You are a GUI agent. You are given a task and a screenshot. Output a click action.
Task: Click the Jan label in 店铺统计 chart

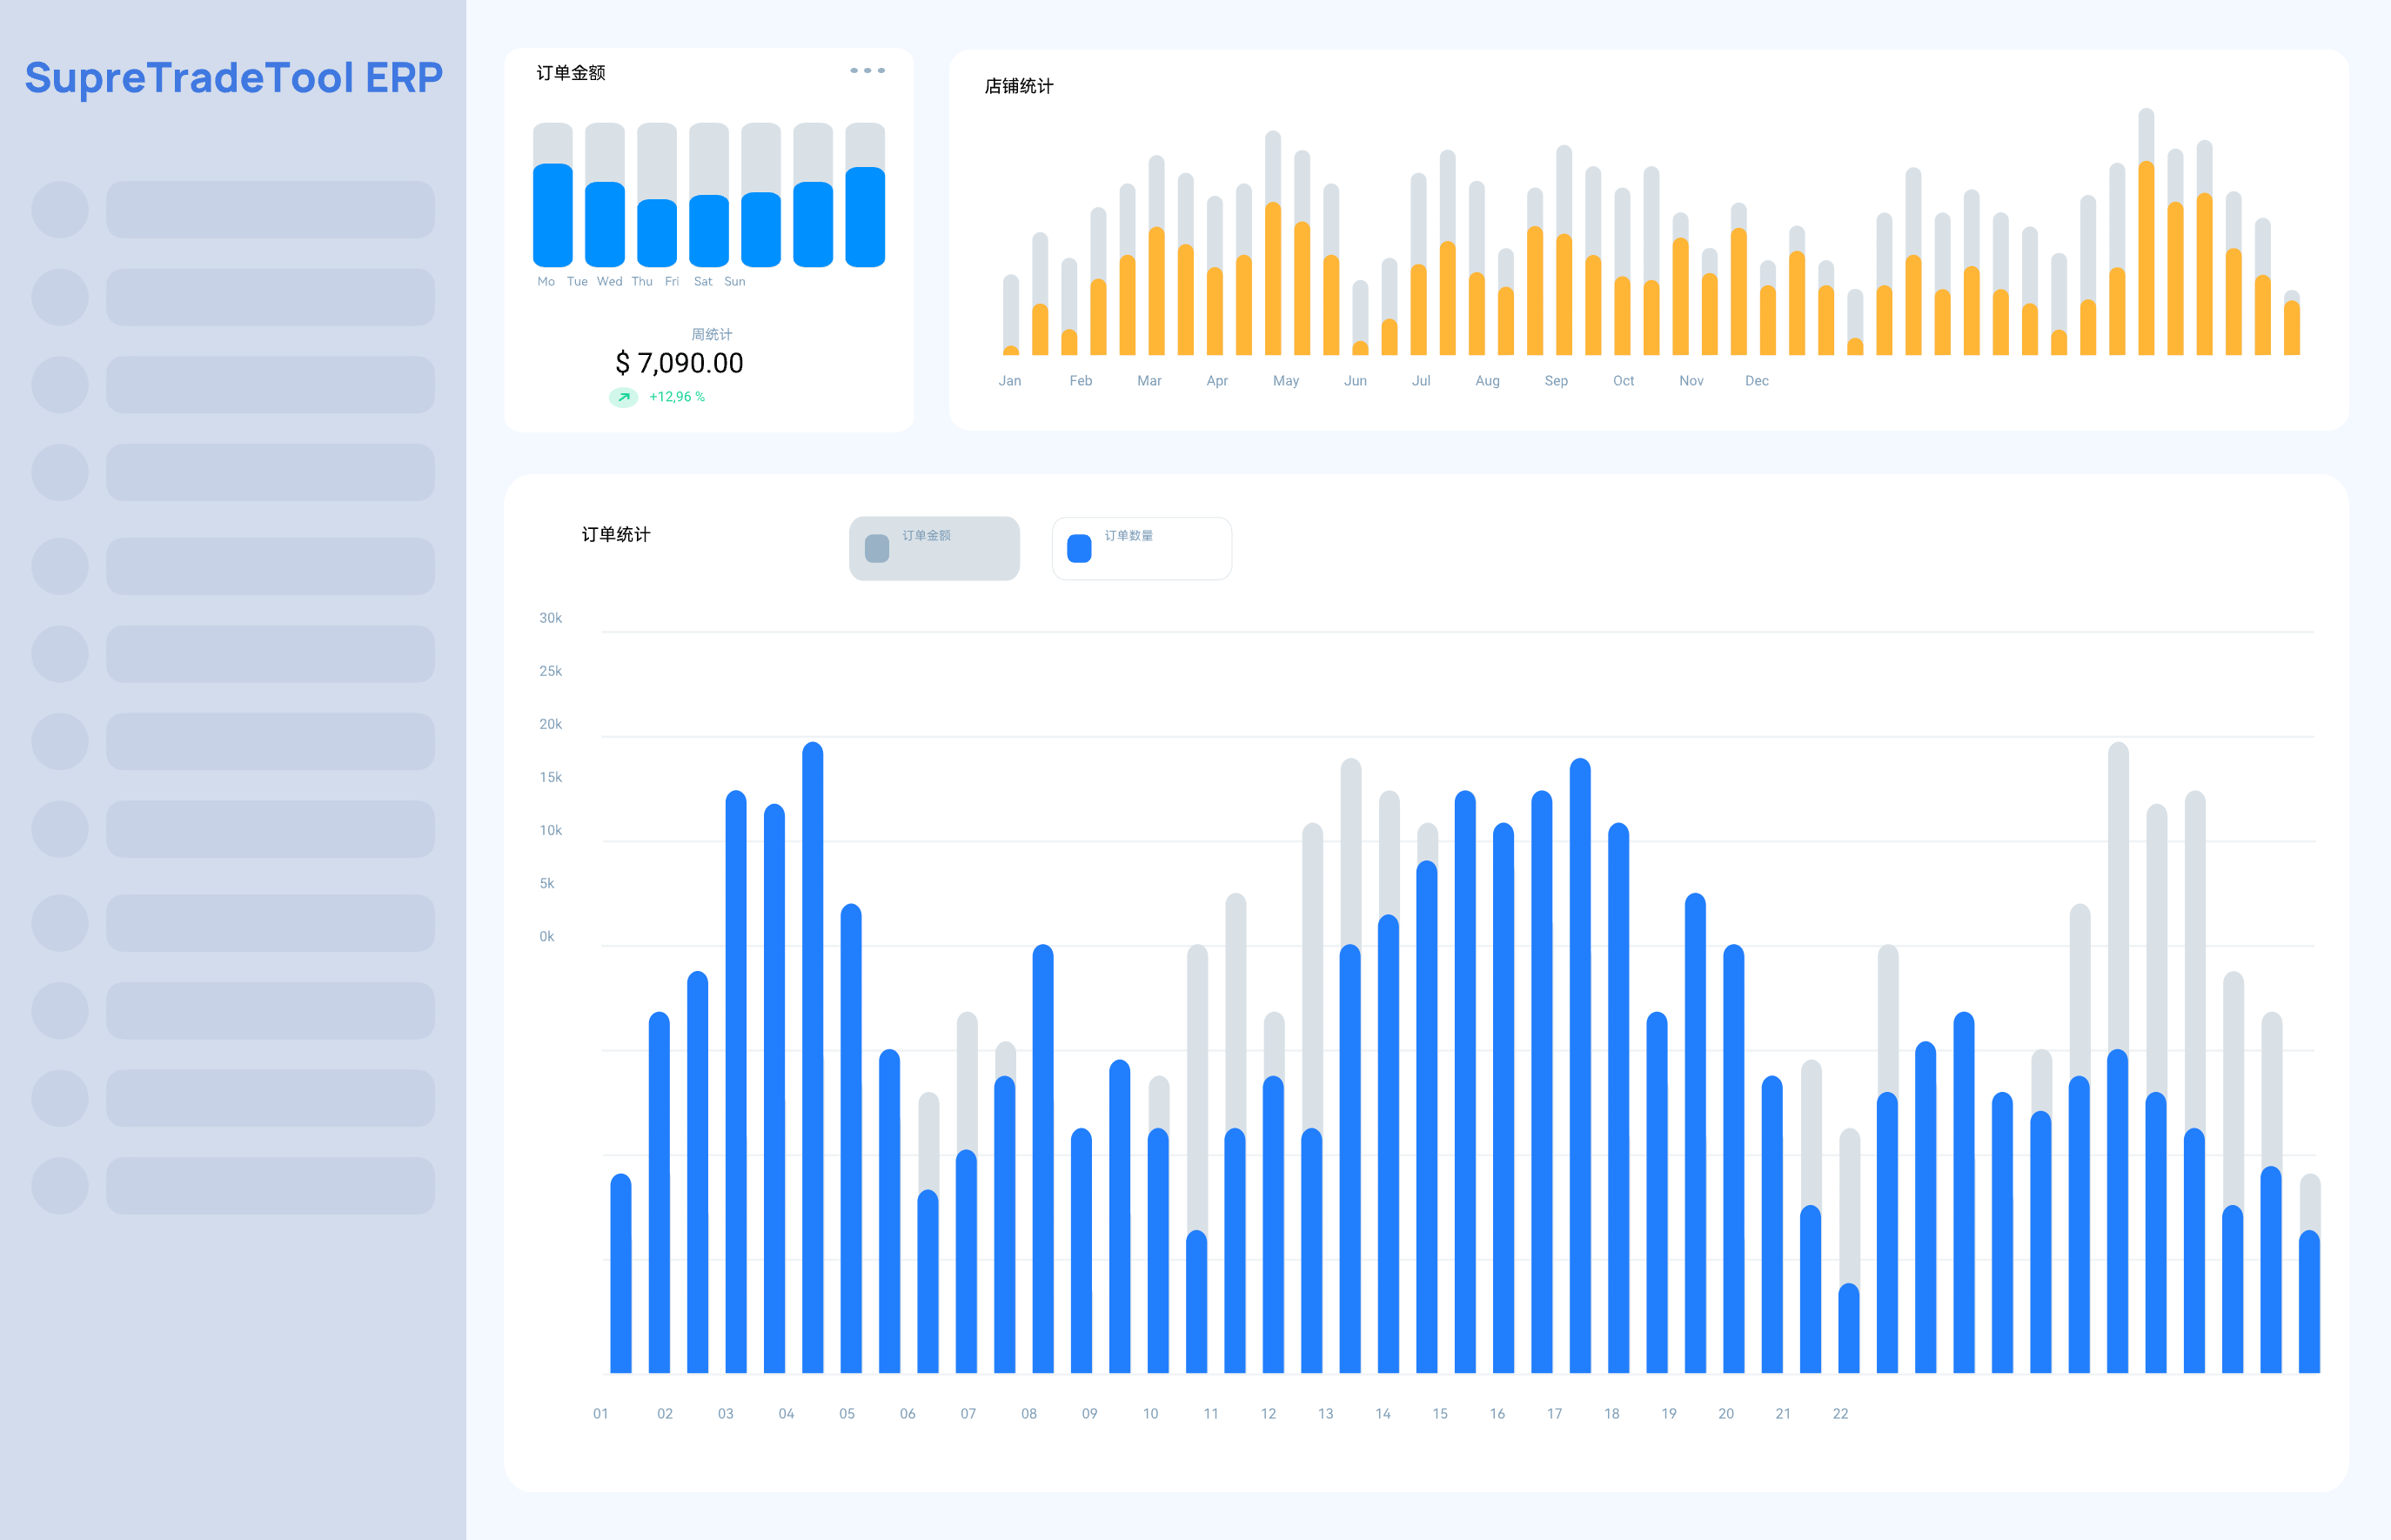click(1010, 381)
